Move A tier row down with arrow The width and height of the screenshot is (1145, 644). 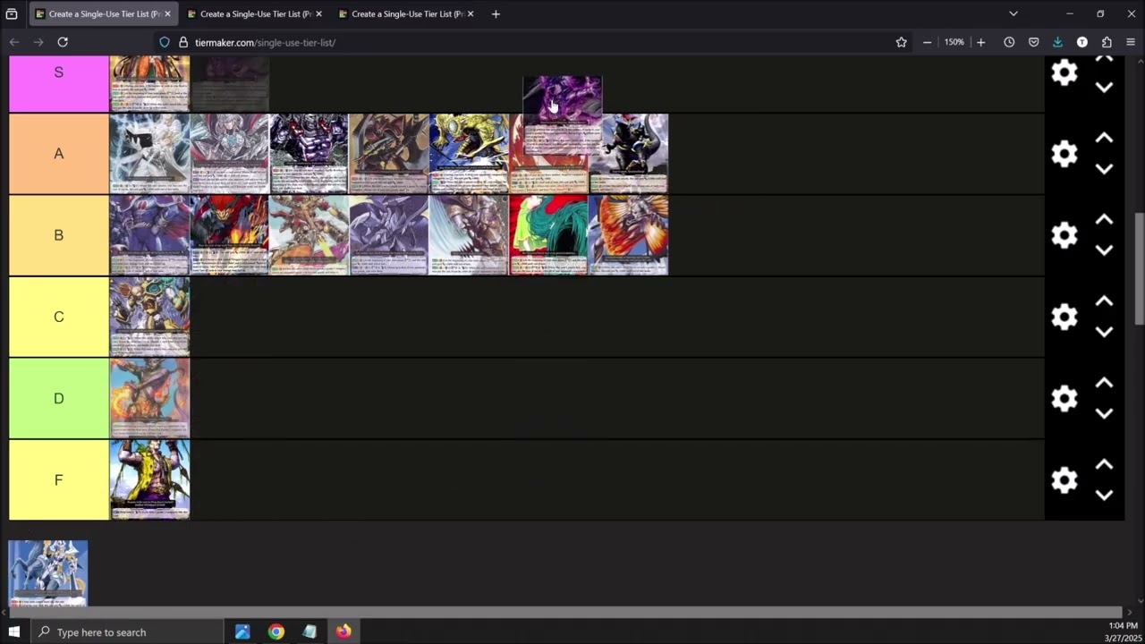tap(1104, 169)
